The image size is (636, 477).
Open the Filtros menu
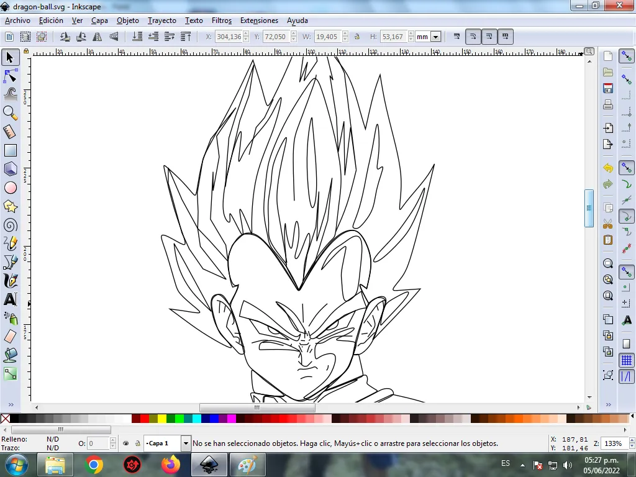(222, 20)
